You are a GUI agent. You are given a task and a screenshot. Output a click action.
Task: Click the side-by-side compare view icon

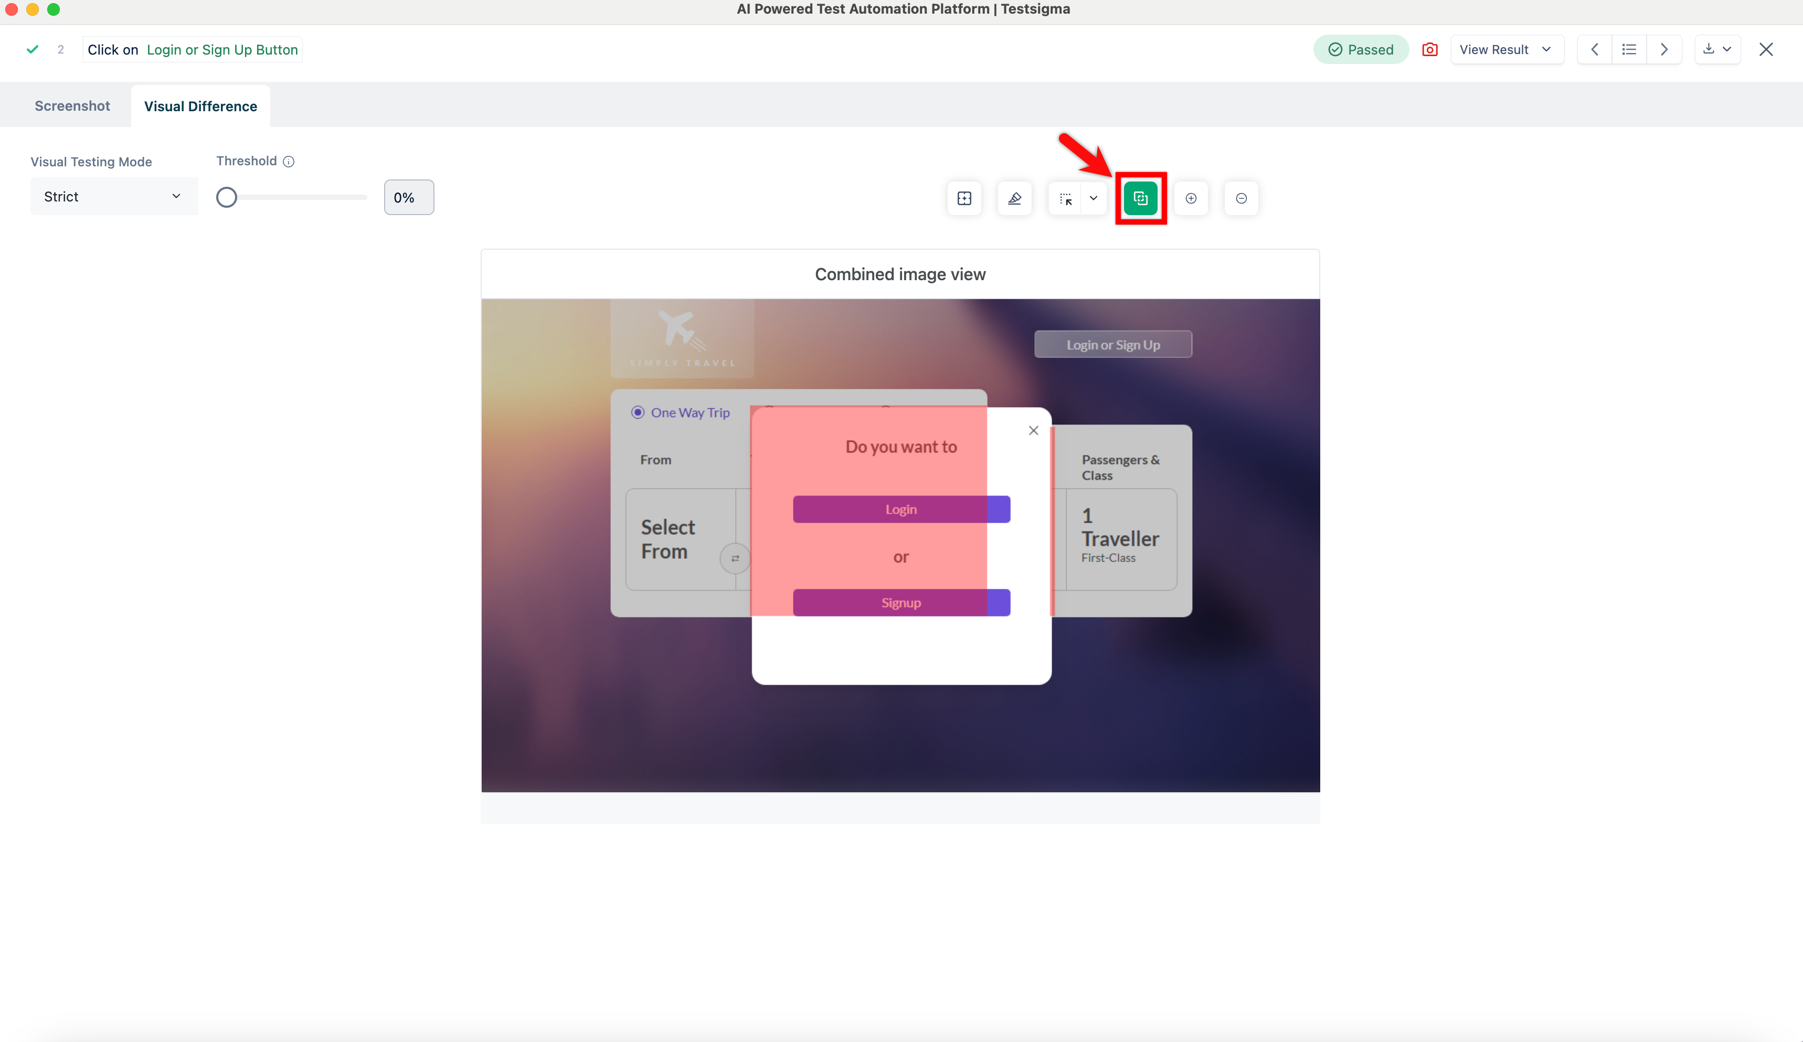[964, 198]
